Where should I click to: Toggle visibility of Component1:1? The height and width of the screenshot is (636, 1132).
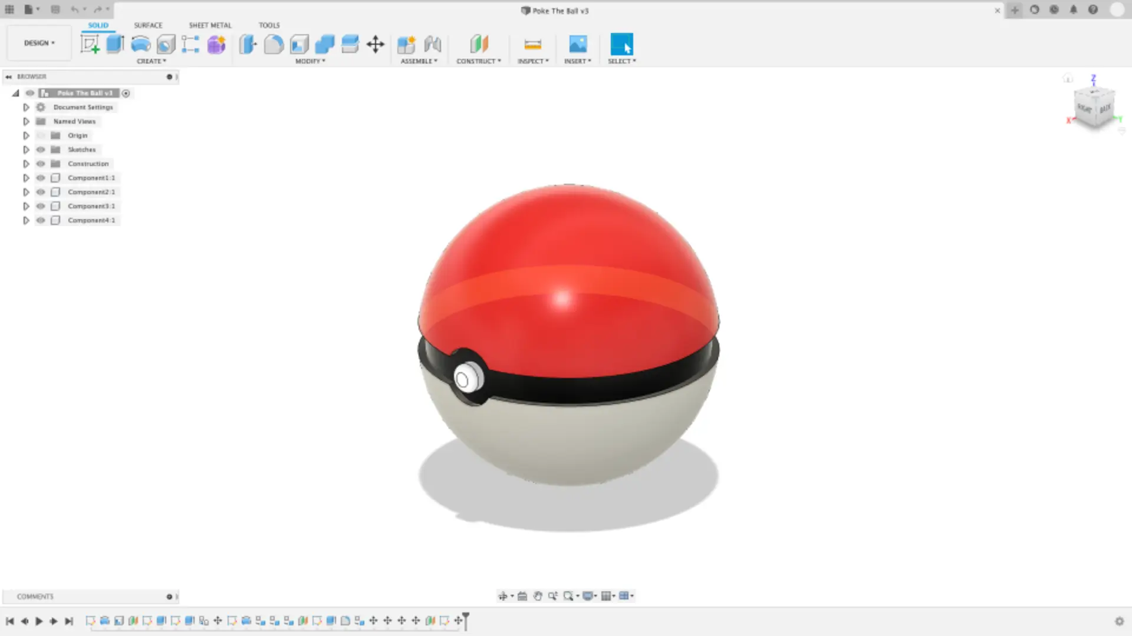point(40,177)
